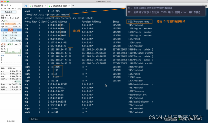This screenshot has height=123, width=208.
Task: Click the 本机 ping link
Action: (x=19, y=56)
